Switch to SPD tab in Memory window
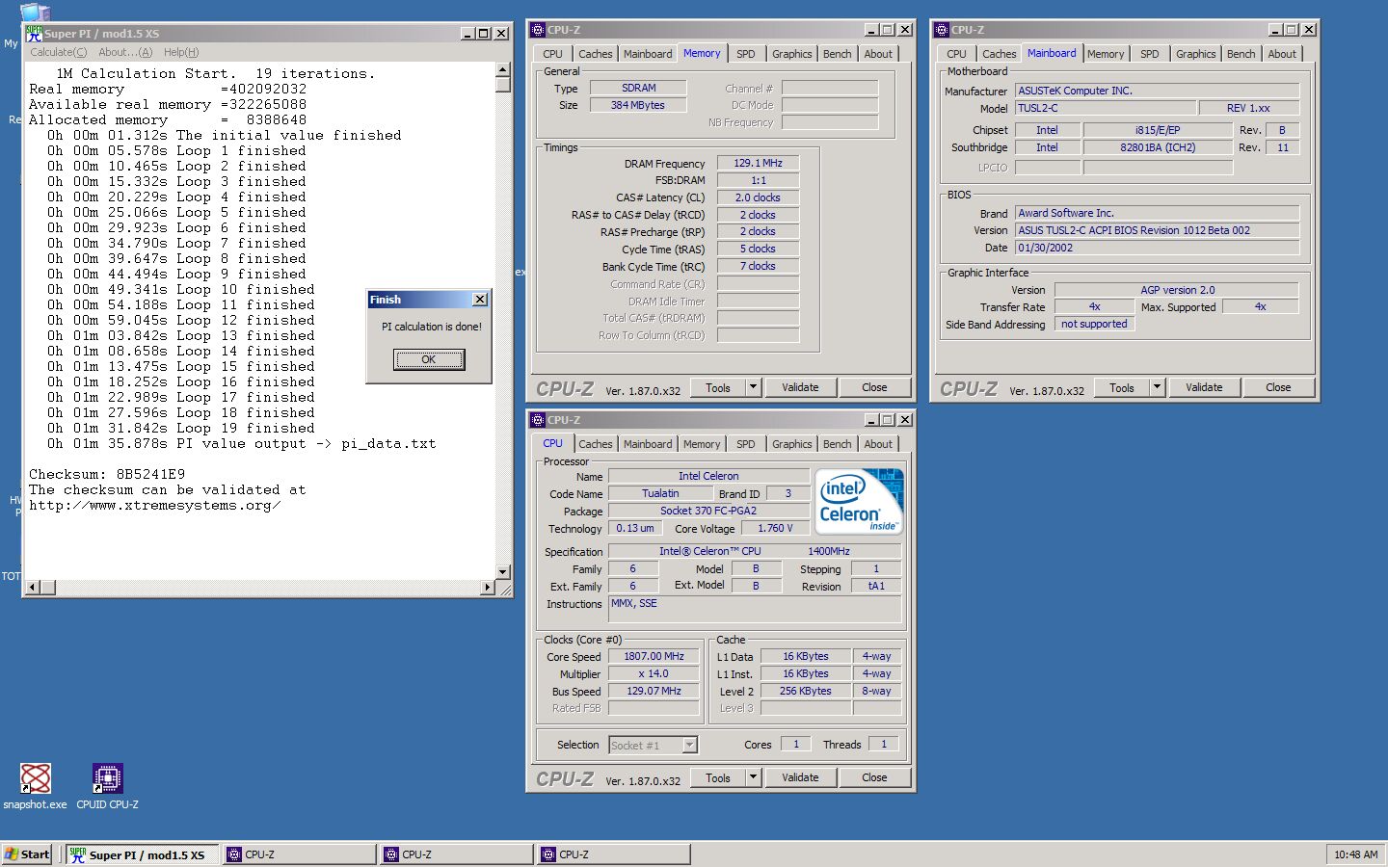Screen dimensions: 1388x867 [x=746, y=54]
